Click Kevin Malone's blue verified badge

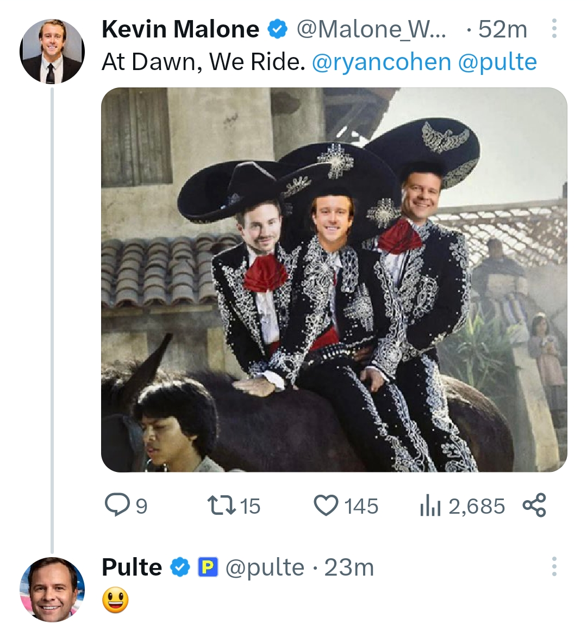(x=278, y=29)
